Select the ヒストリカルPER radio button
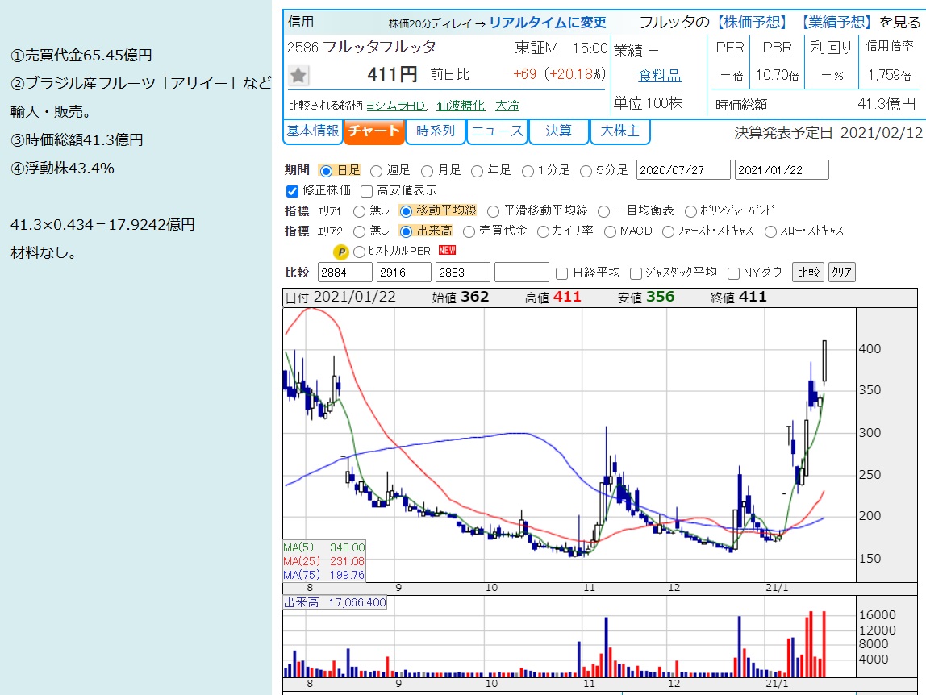 tap(359, 252)
